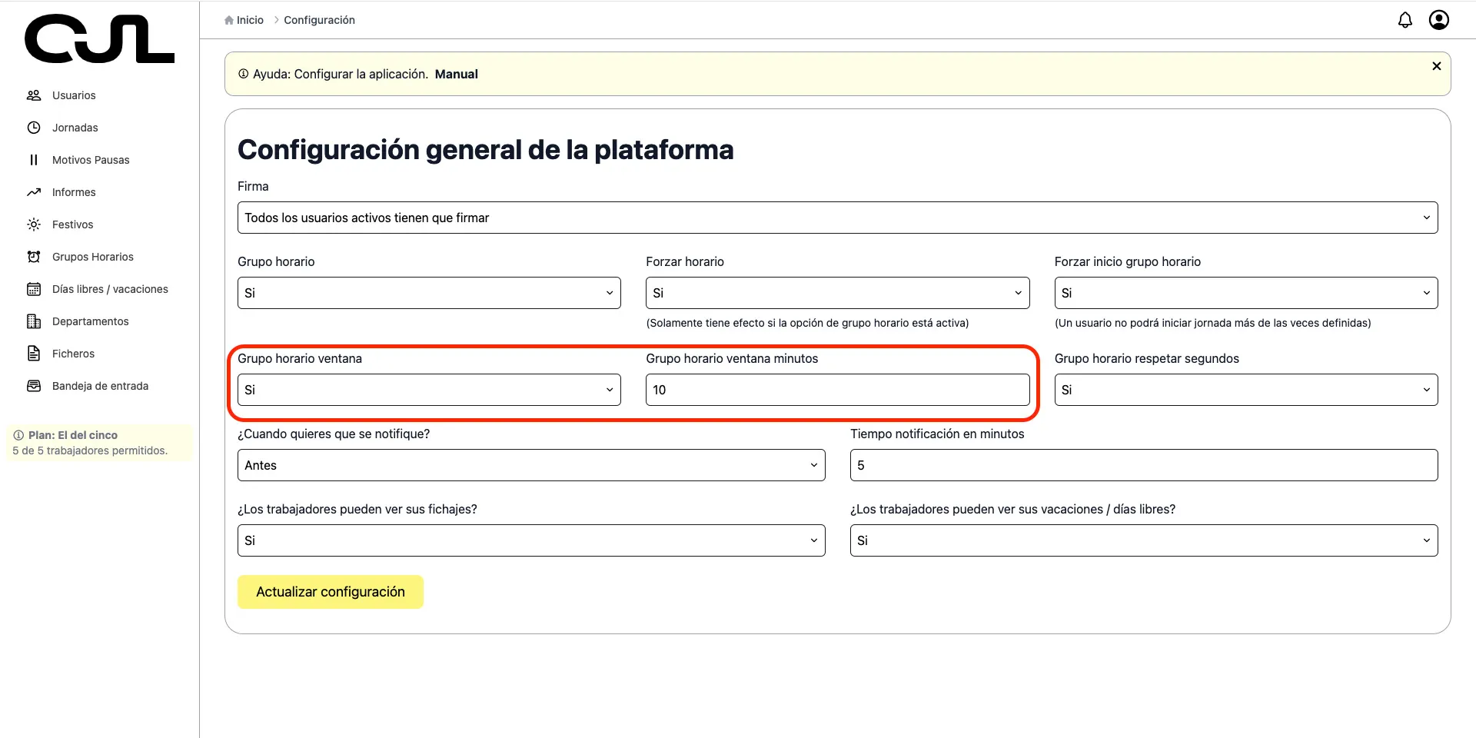
Task: Click the Grupos Horarios alarm clock icon
Action: tap(34, 256)
